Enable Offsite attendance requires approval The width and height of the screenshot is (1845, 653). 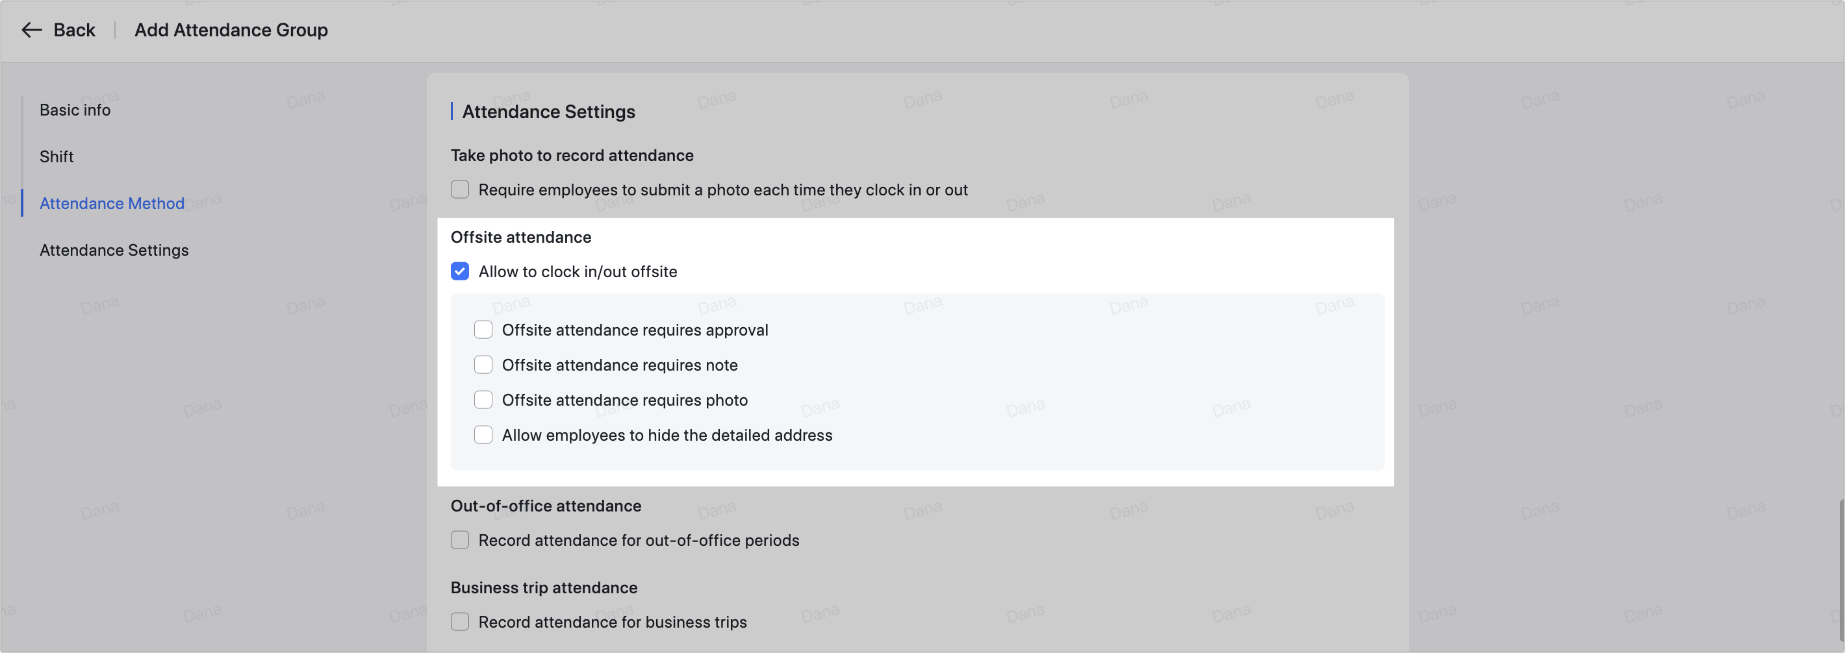pyautogui.click(x=483, y=329)
